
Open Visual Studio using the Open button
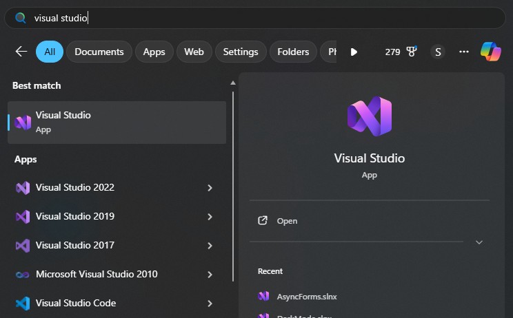287,221
